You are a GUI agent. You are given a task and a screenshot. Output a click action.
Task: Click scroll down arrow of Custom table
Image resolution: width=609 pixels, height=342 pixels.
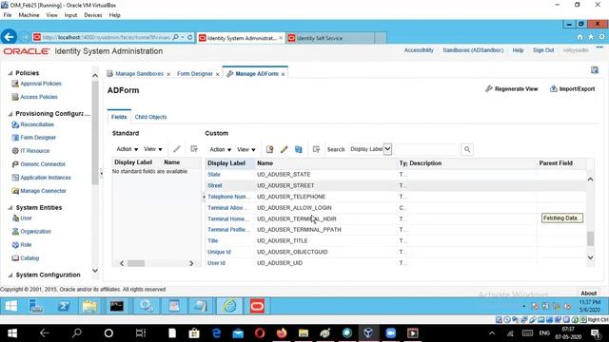point(590,257)
